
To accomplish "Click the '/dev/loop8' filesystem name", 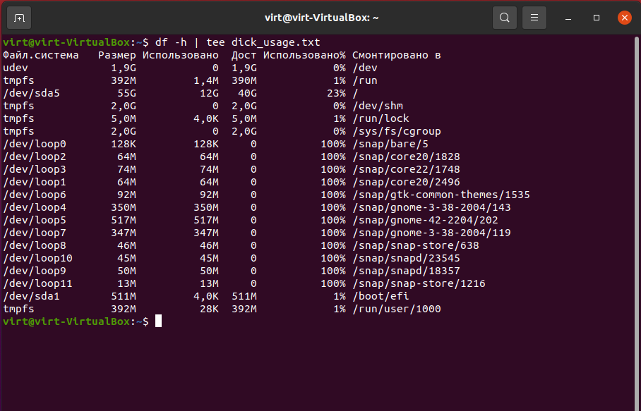I will pos(35,245).
